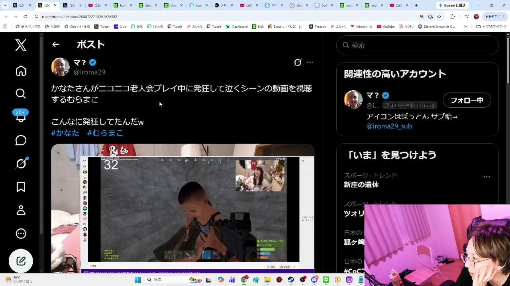The image size is (510, 286).
Task: Open the Discord StreamKit bookmark
Action: (x=436, y=27)
